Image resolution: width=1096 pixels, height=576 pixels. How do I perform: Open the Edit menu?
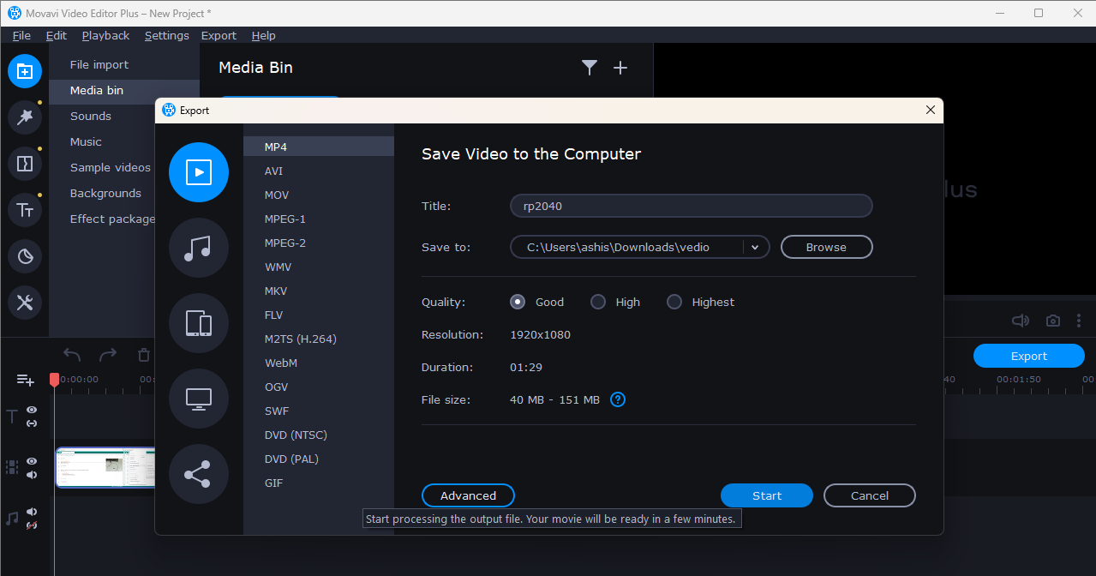(57, 35)
